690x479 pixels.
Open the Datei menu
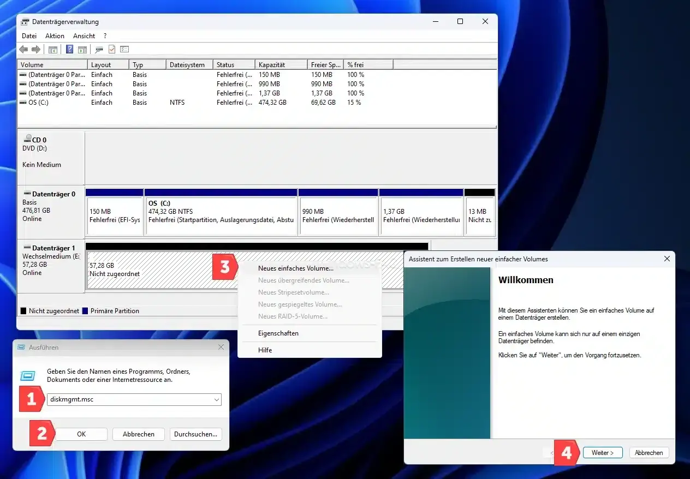29,35
